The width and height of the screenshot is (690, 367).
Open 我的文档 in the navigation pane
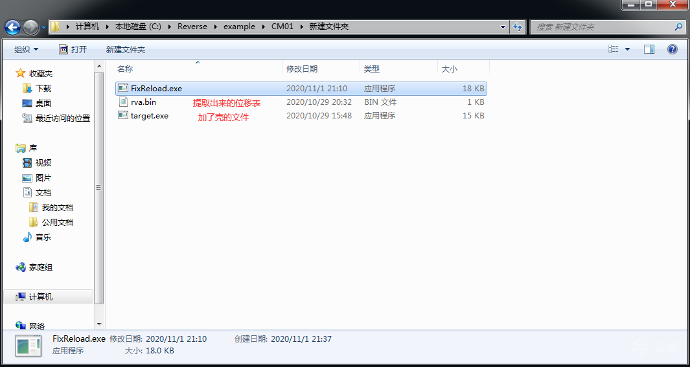tap(57, 208)
